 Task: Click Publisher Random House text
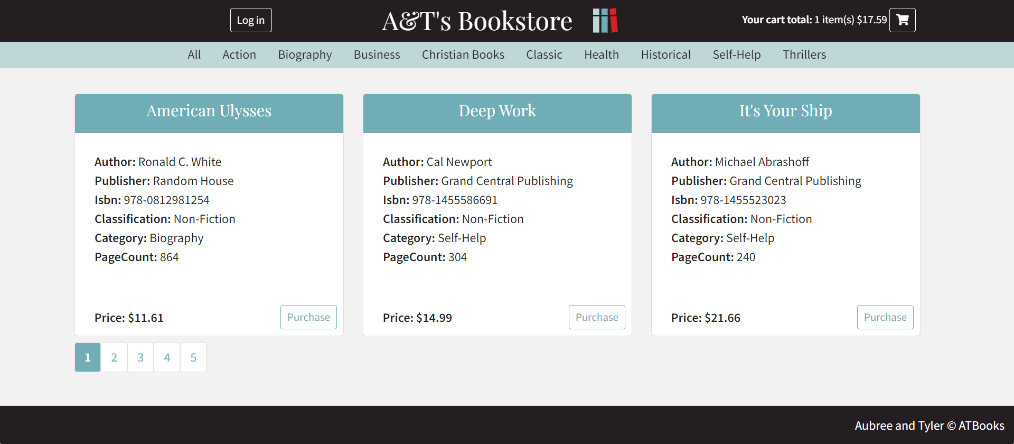point(164,181)
